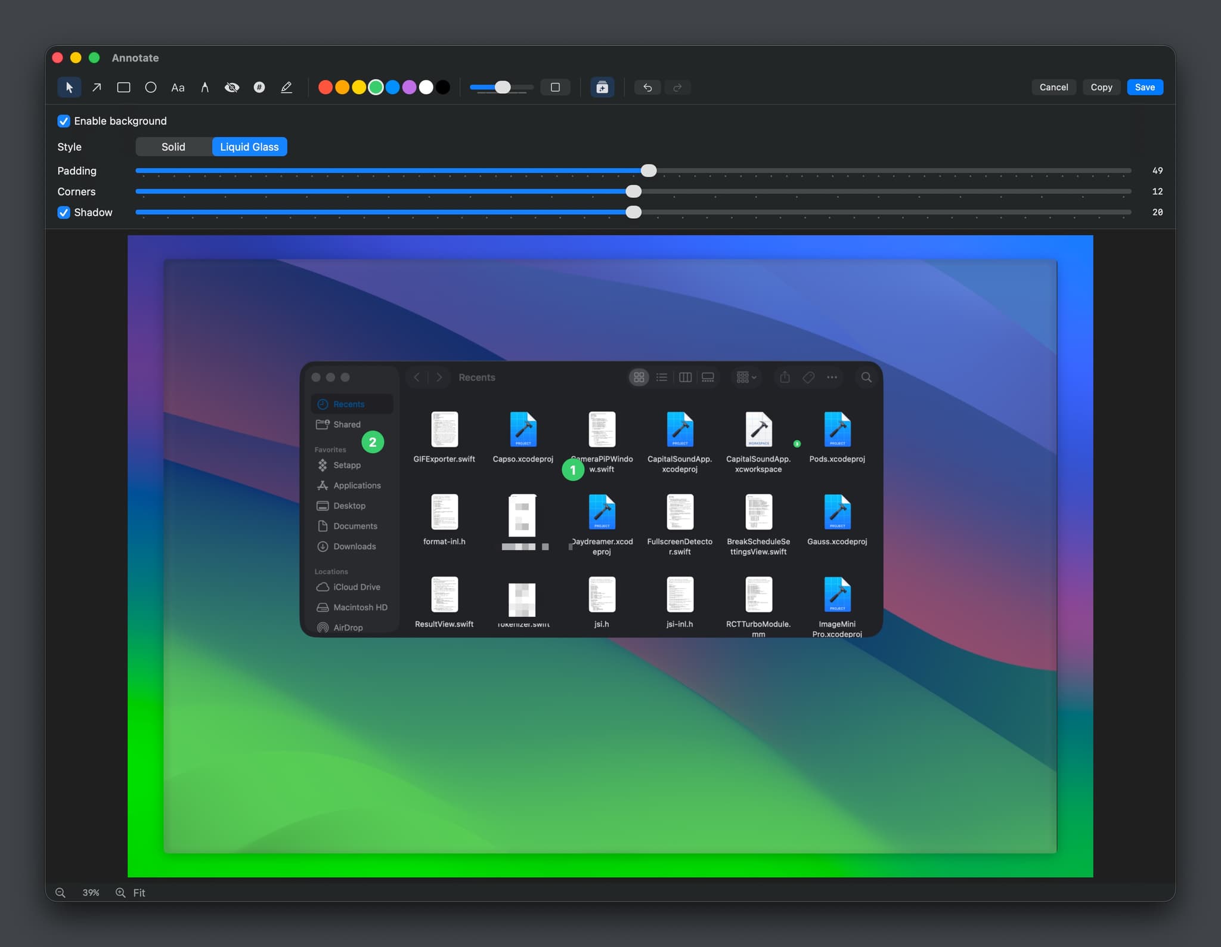Screen dimensions: 1221x947
Task: Toggle the Shadow checkbox
Action: [64, 212]
